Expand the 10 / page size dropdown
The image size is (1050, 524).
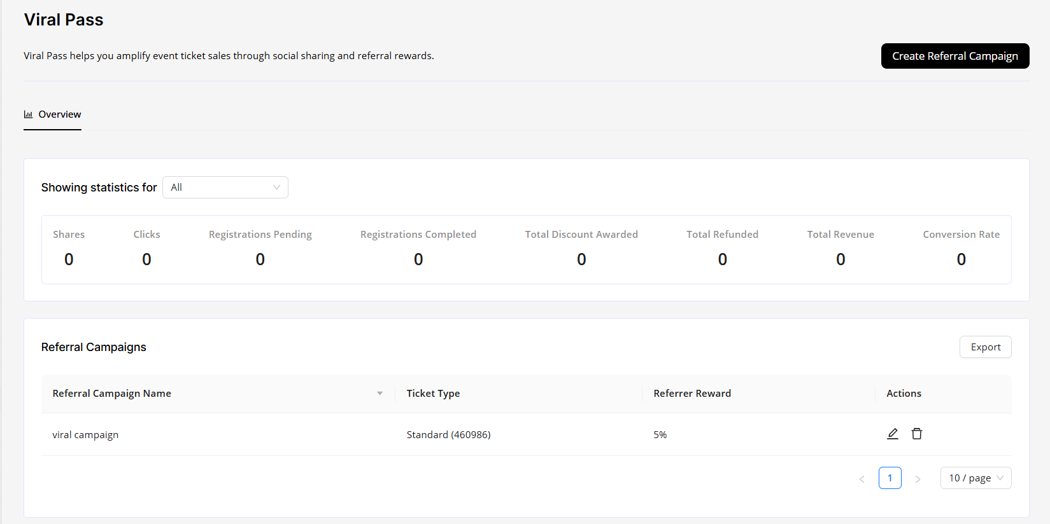coord(976,478)
